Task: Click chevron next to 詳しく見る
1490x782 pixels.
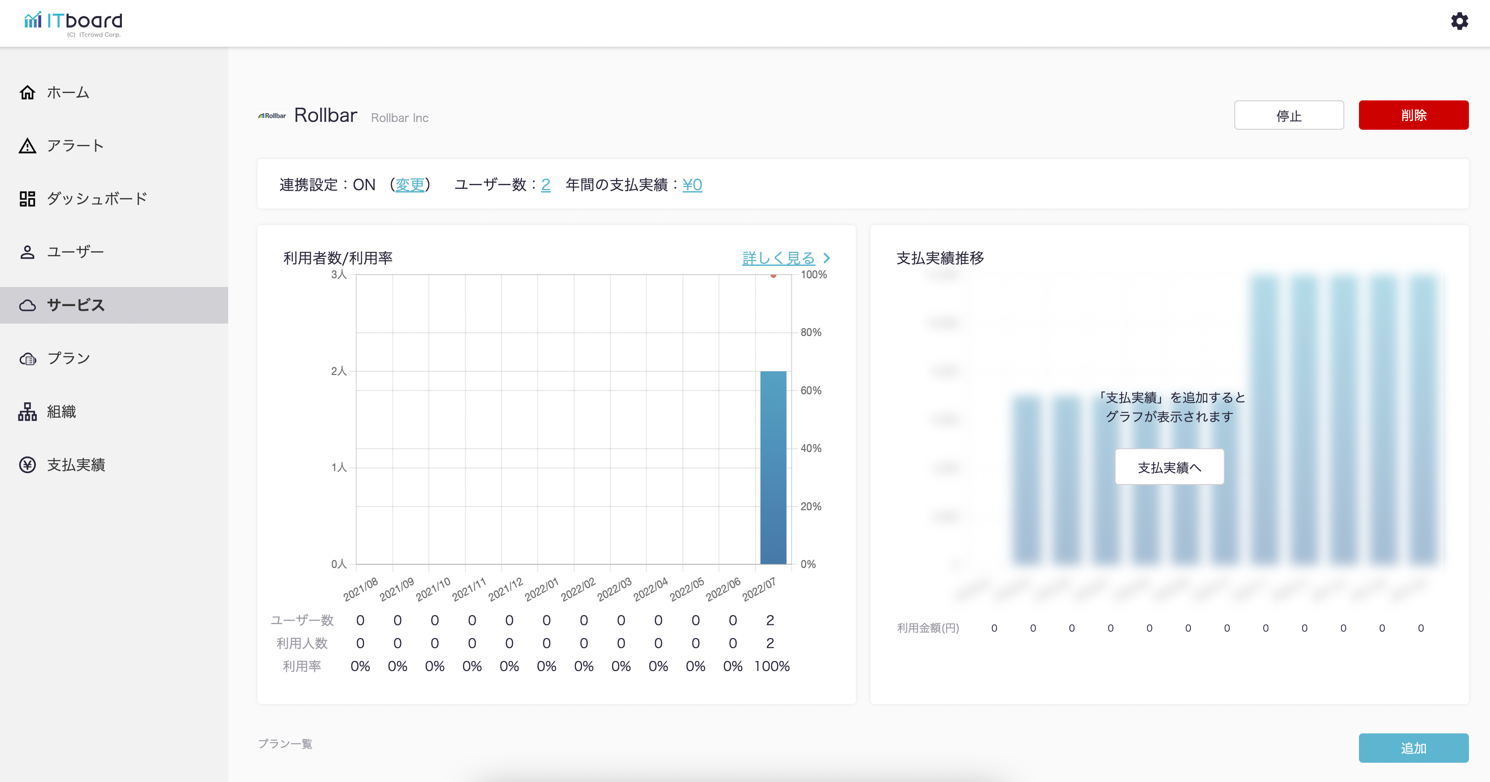Action: click(x=827, y=258)
